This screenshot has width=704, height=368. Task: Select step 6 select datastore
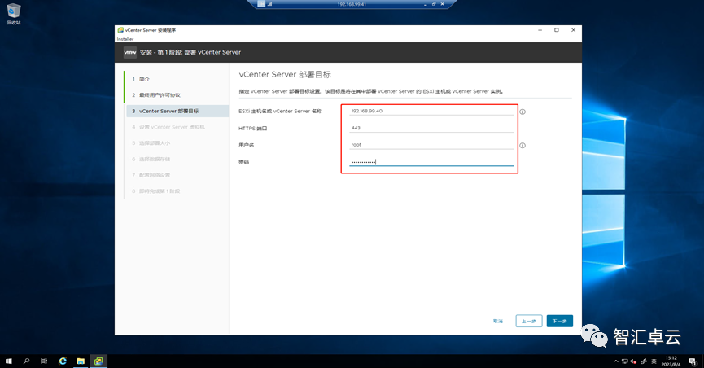[x=177, y=159]
